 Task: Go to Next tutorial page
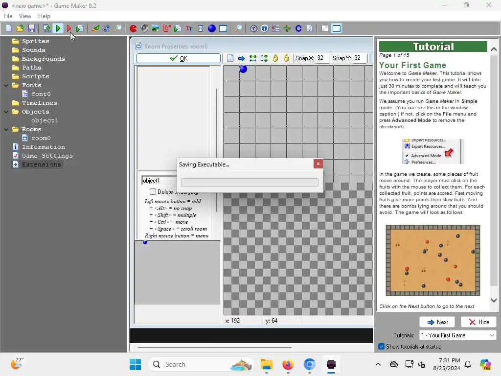pyautogui.click(x=437, y=322)
